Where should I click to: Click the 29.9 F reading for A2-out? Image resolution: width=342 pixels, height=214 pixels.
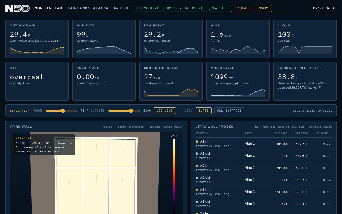pyautogui.click(x=301, y=180)
